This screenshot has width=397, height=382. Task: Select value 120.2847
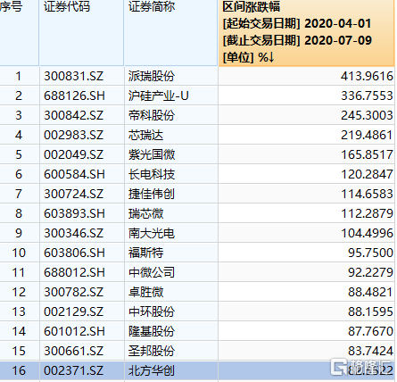(367, 174)
